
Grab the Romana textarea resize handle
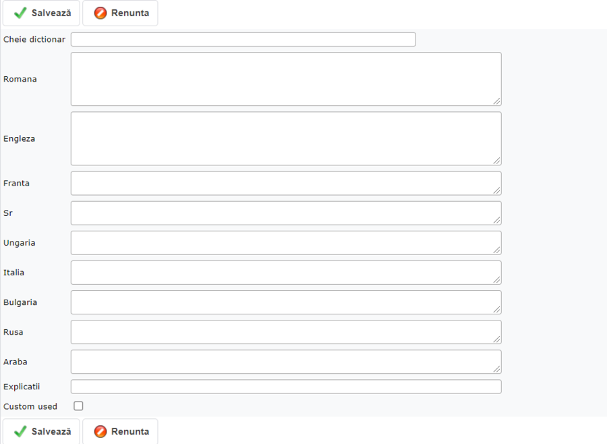(497, 101)
